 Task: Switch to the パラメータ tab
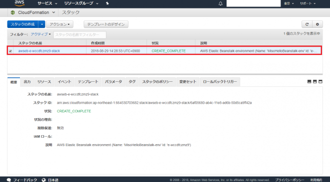pyautogui.click(x=113, y=82)
